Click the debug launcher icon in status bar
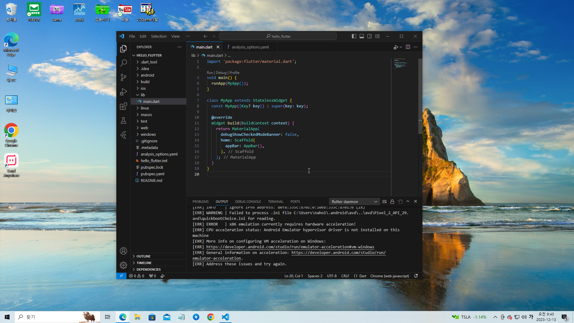The width and height of the screenshot is (574, 323). click(x=163, y=276)
